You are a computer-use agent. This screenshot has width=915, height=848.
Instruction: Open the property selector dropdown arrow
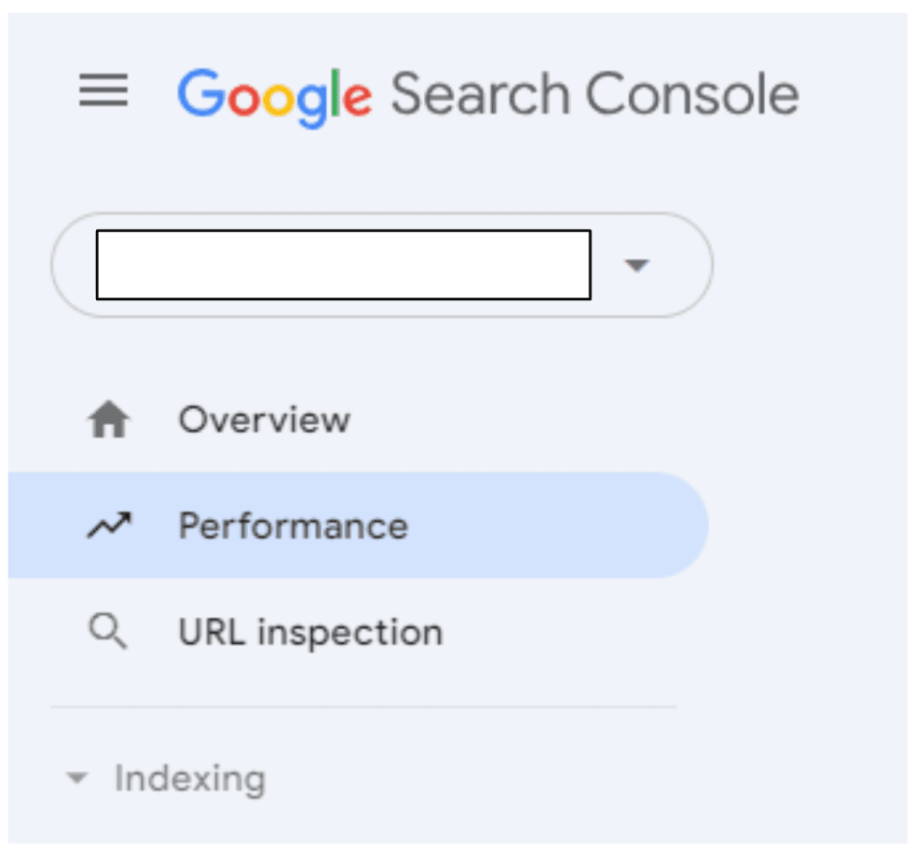635,266
